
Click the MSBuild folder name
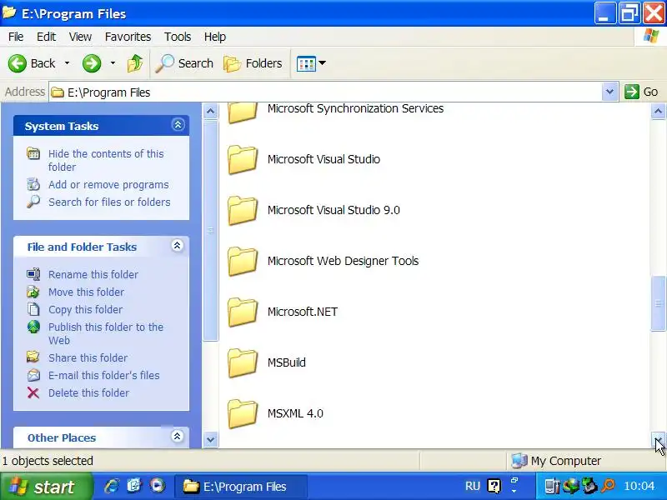[x=286, y=362]
